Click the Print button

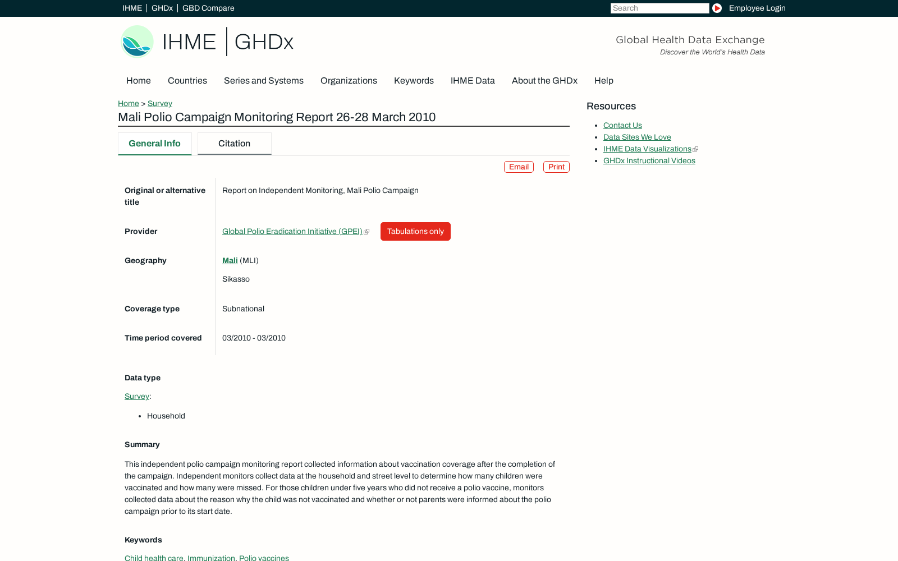tap(556, 167)
